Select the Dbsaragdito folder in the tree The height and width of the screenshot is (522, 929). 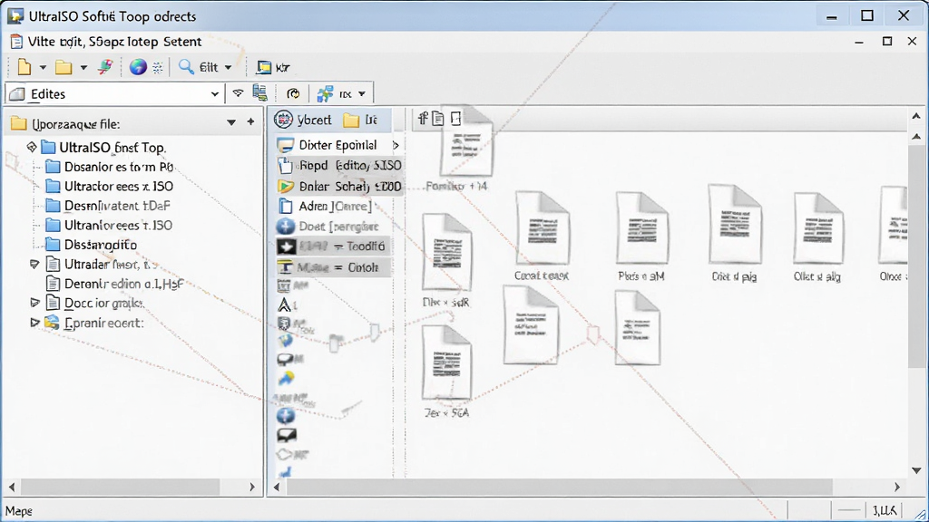(92, 245)
